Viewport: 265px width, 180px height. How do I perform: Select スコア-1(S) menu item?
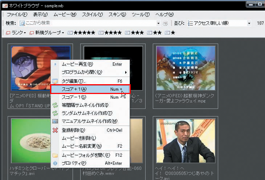point(90,97)
